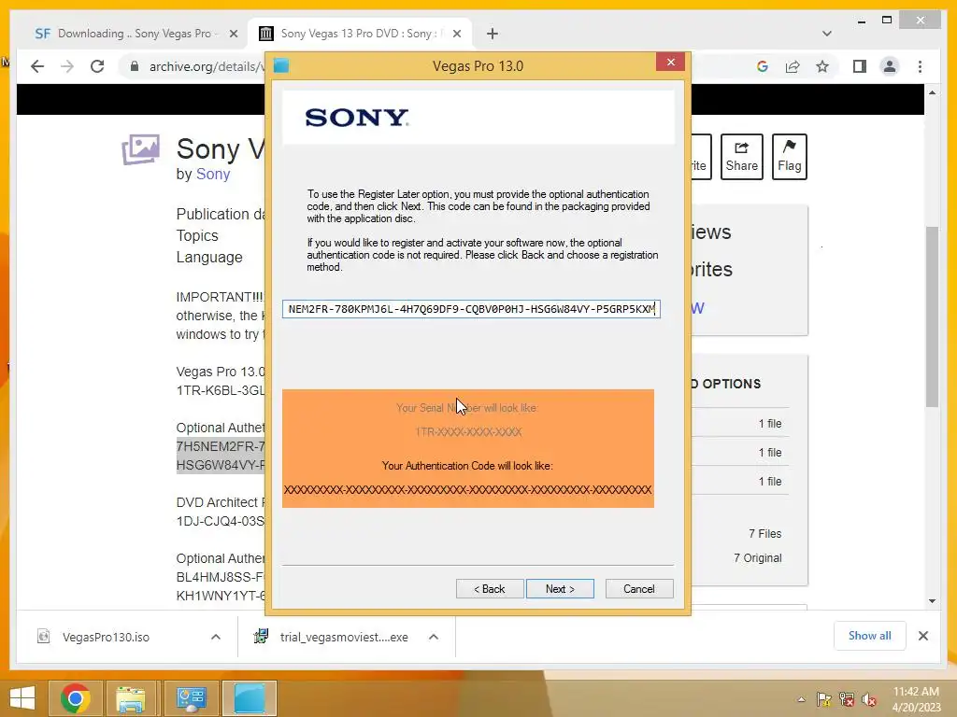Click the 'Topics' metadata label
The image size is (957, 717).
coord(197,236)
